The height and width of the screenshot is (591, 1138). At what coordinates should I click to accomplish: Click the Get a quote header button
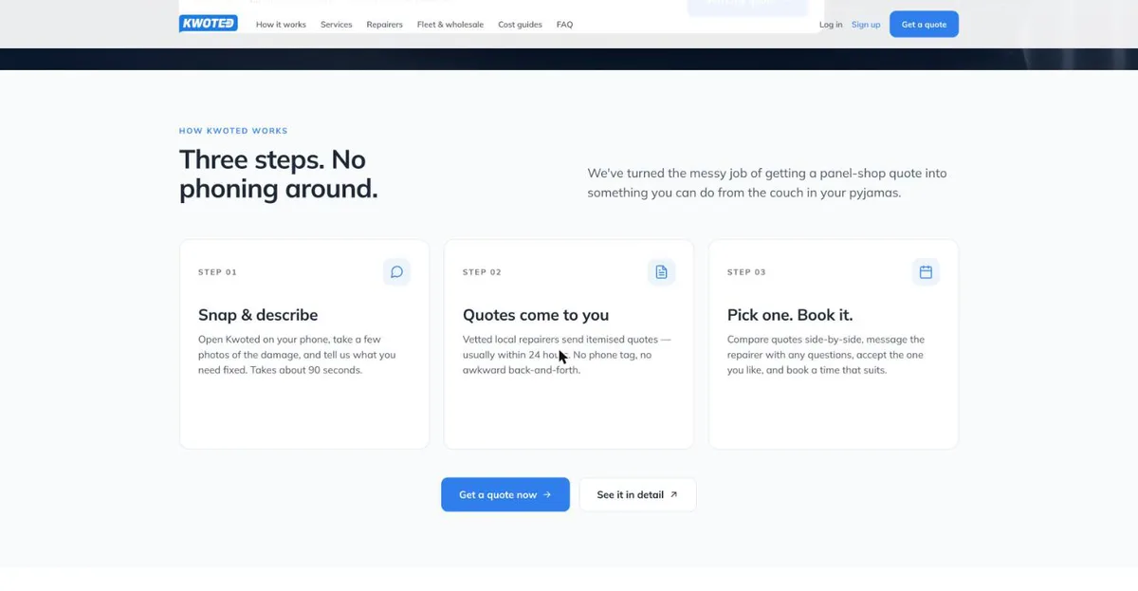(924, 25)
